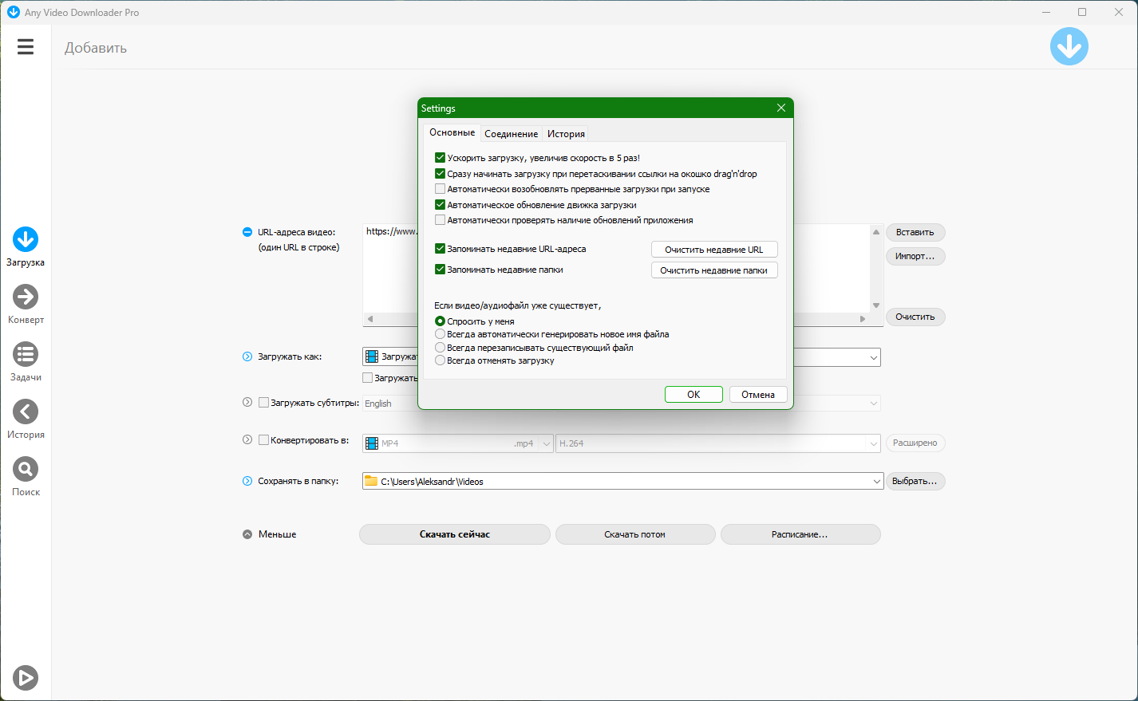Click the URL box scroll-up arrow
The width and height of the screenshot is (1138, 701).
coord(876,232)
